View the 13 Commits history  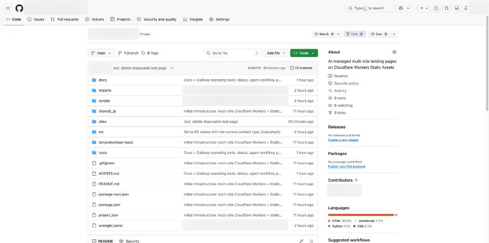pyautogui.click(x=301, y=68)
